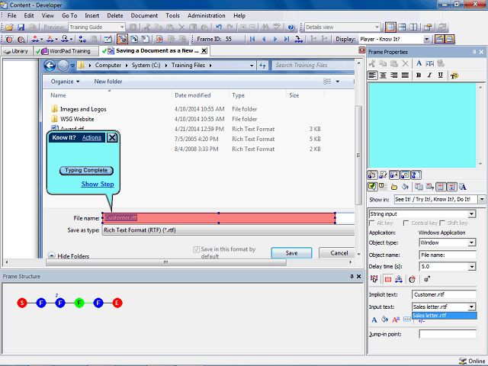Screen dimensions: 488x366
Task: Select the red E end node
Action: coord(117,303)
